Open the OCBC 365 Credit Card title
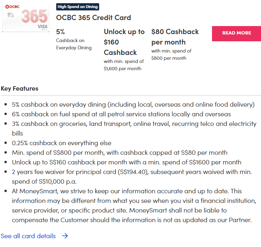The image size is (261, 247). pos(94,18)
